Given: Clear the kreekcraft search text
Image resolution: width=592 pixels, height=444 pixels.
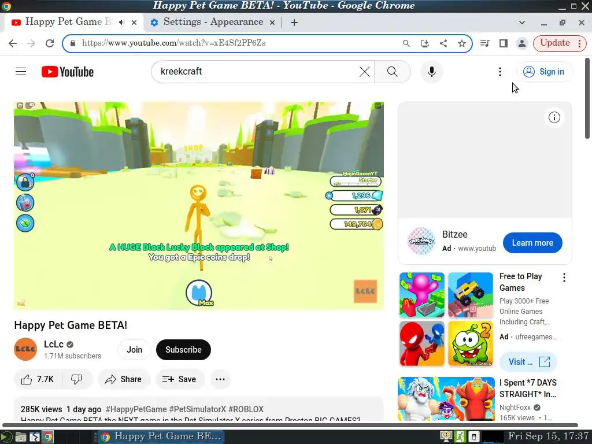Looking at the screenshot, I should 364,71.
